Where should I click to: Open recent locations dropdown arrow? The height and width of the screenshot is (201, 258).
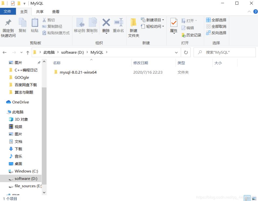21,52
